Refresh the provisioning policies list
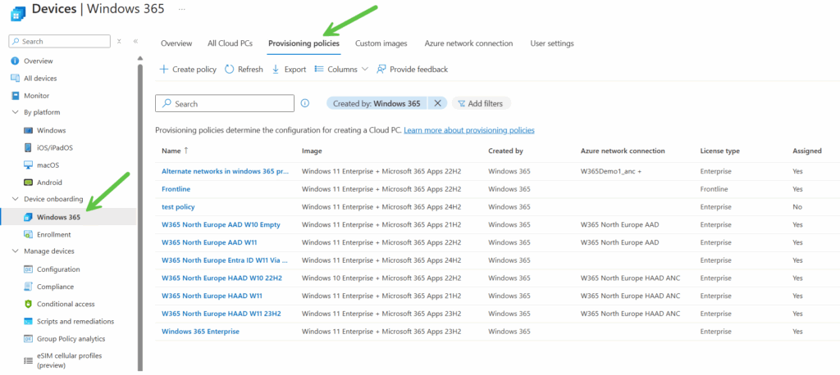Image resolution: width=840 pixels, height=375 pixels. [244, 69]
